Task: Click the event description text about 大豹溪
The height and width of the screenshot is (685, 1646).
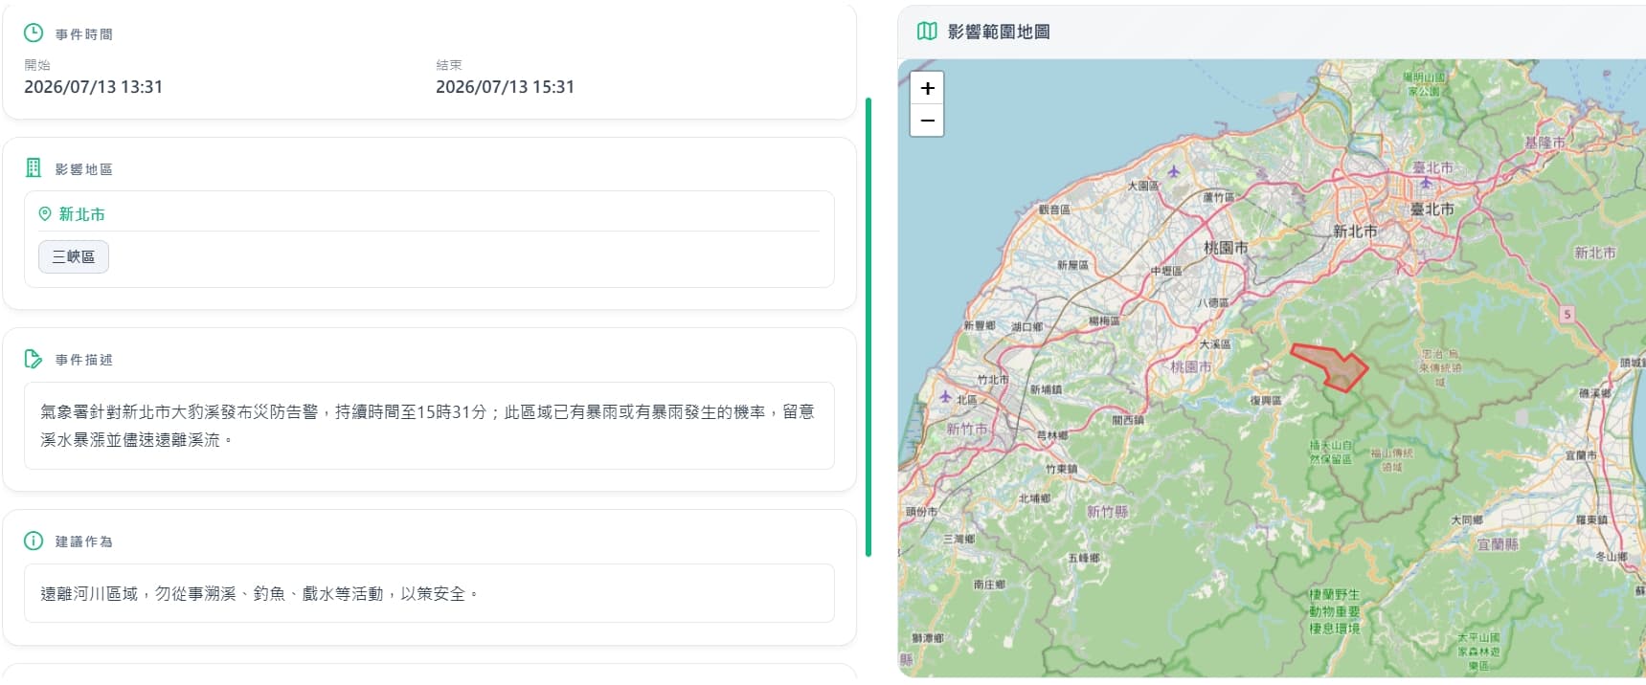Action: [428, 426]
